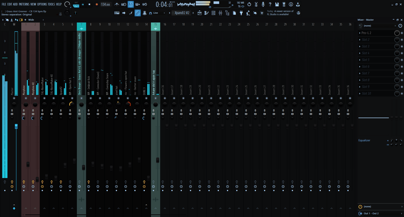Viewport: 404px width, 217px height.
Task: Add new pattern with plus beside Xpand!2 #2
Action: point(193,13)
